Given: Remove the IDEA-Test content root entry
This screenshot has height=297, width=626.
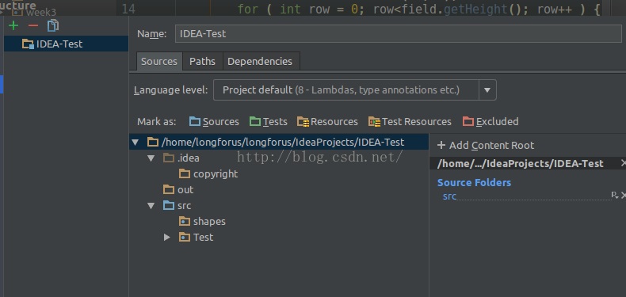Looking at the screenshot, I should 623,163.
